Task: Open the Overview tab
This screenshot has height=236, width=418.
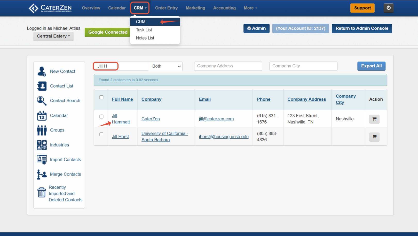Action: coord(91,8)
